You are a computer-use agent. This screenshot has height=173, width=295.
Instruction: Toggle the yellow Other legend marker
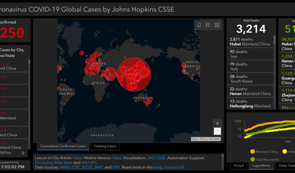[285, 152]
